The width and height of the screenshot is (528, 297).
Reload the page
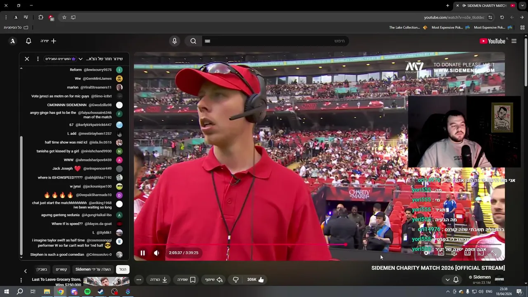coord(502,17)
